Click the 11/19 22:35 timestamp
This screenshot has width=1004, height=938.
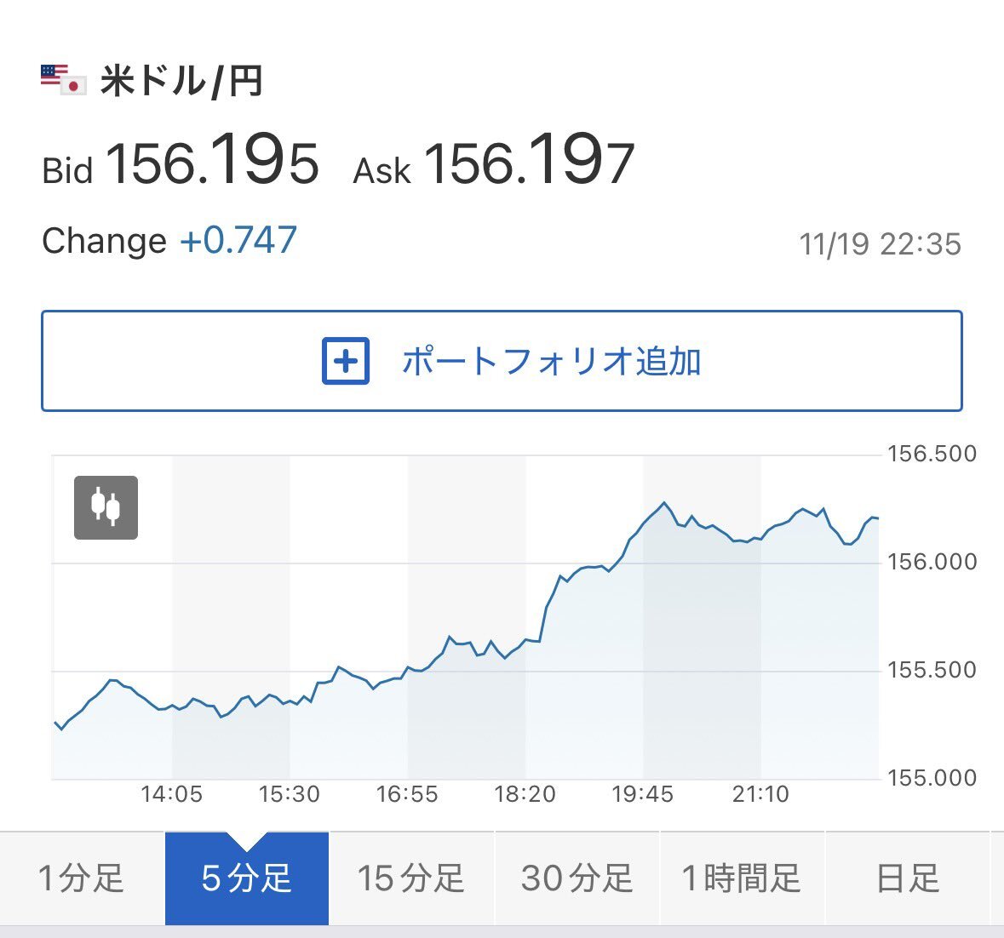880,244
